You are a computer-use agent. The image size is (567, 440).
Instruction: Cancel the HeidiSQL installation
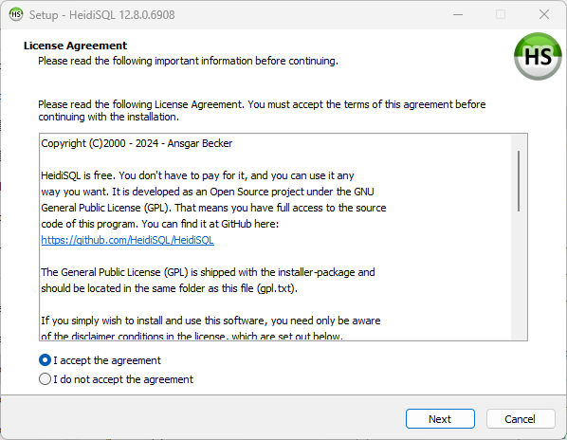tap(521, 419)
